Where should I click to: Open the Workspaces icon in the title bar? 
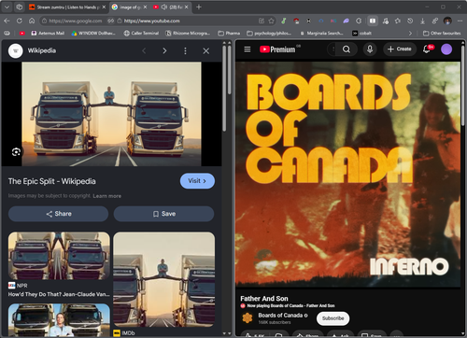(x=20, y=7)
